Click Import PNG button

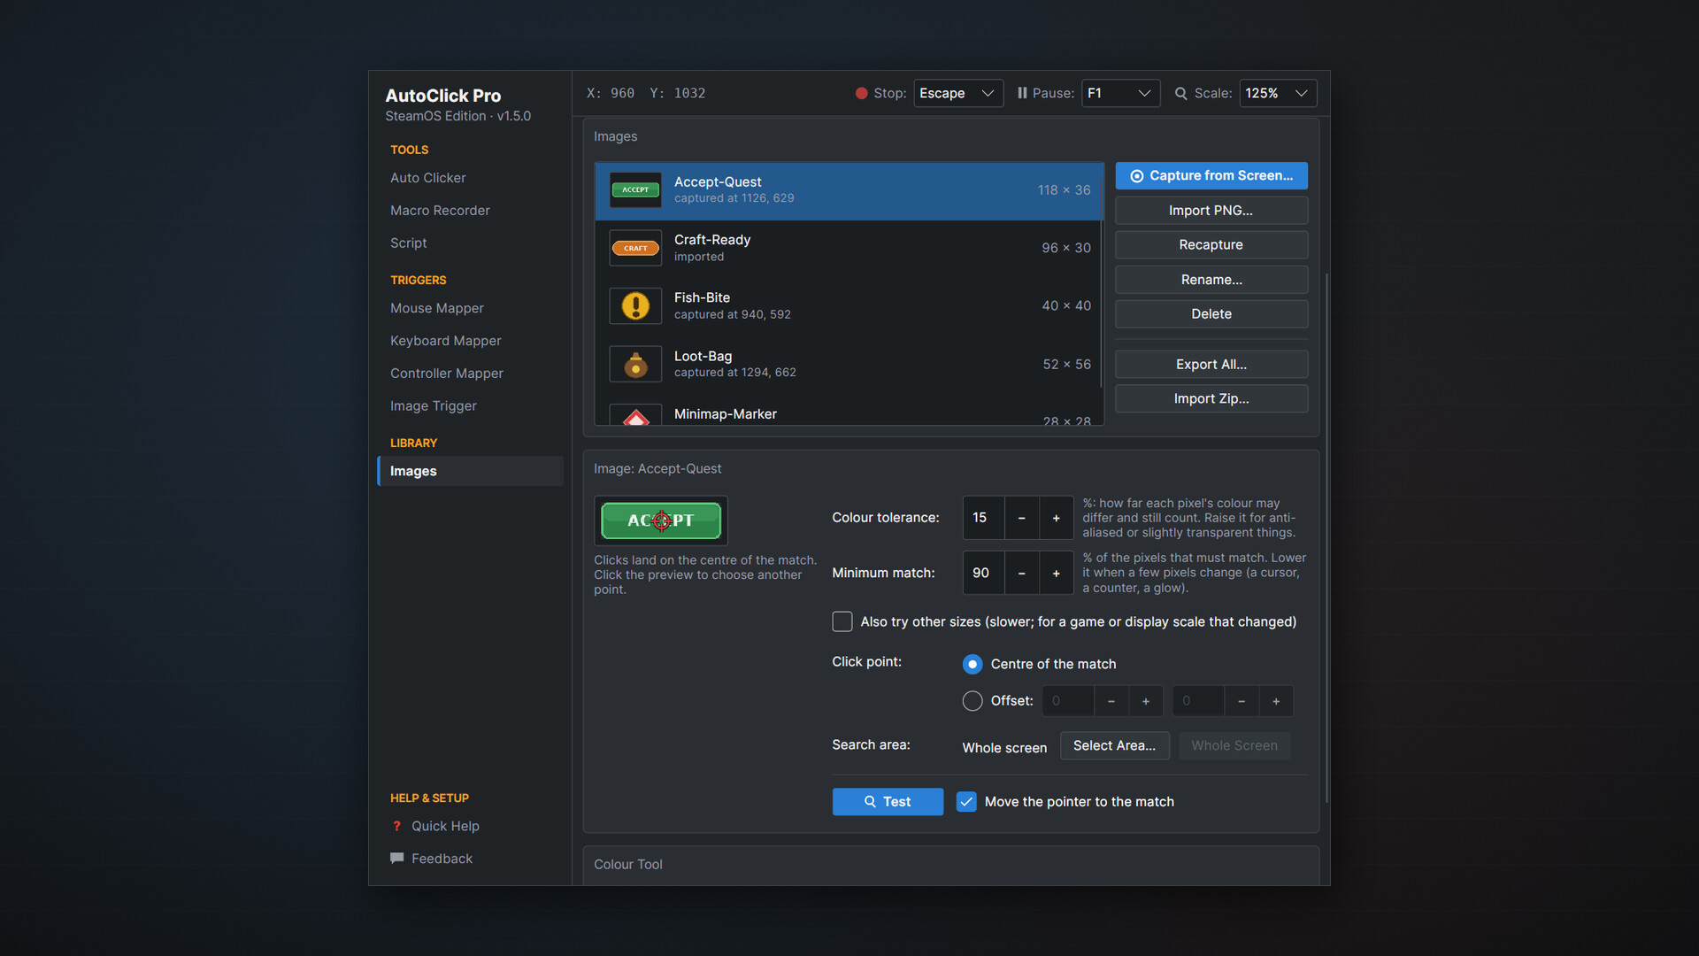1211,211
